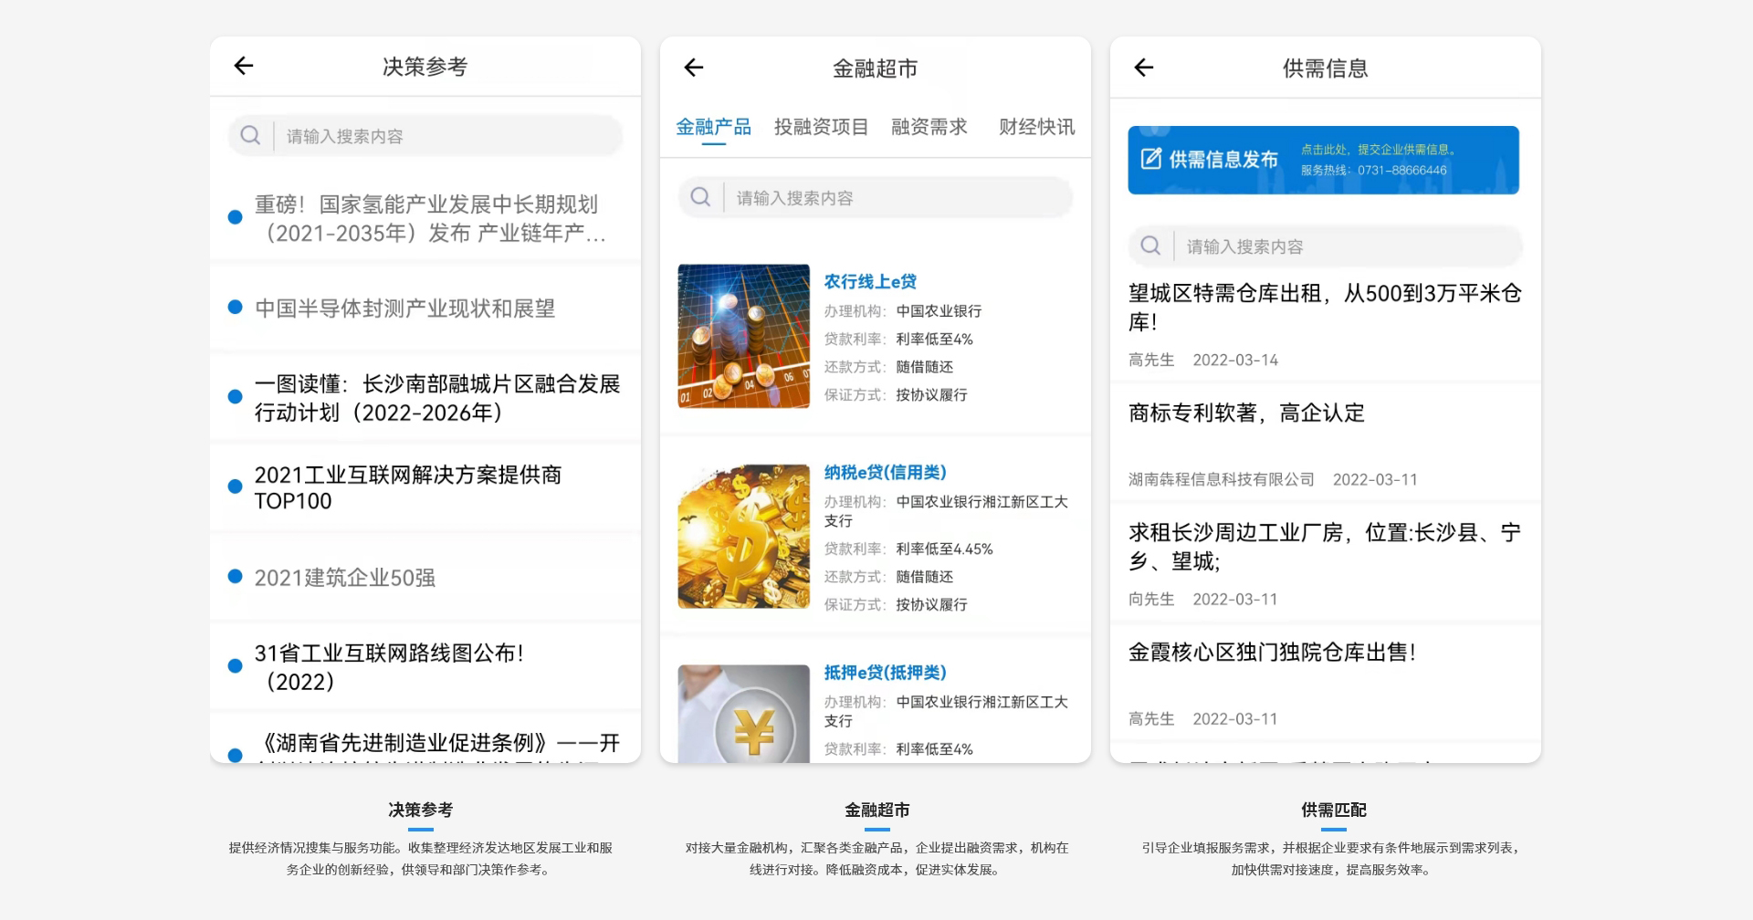Viewport: 1753px width, 920px height.
Task: Open the 2021建筑企业50强 article
Action: (x=344, y=578)
